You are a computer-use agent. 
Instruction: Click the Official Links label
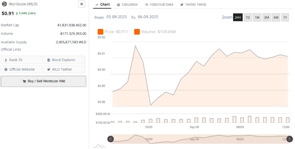(x=11, y=49)
